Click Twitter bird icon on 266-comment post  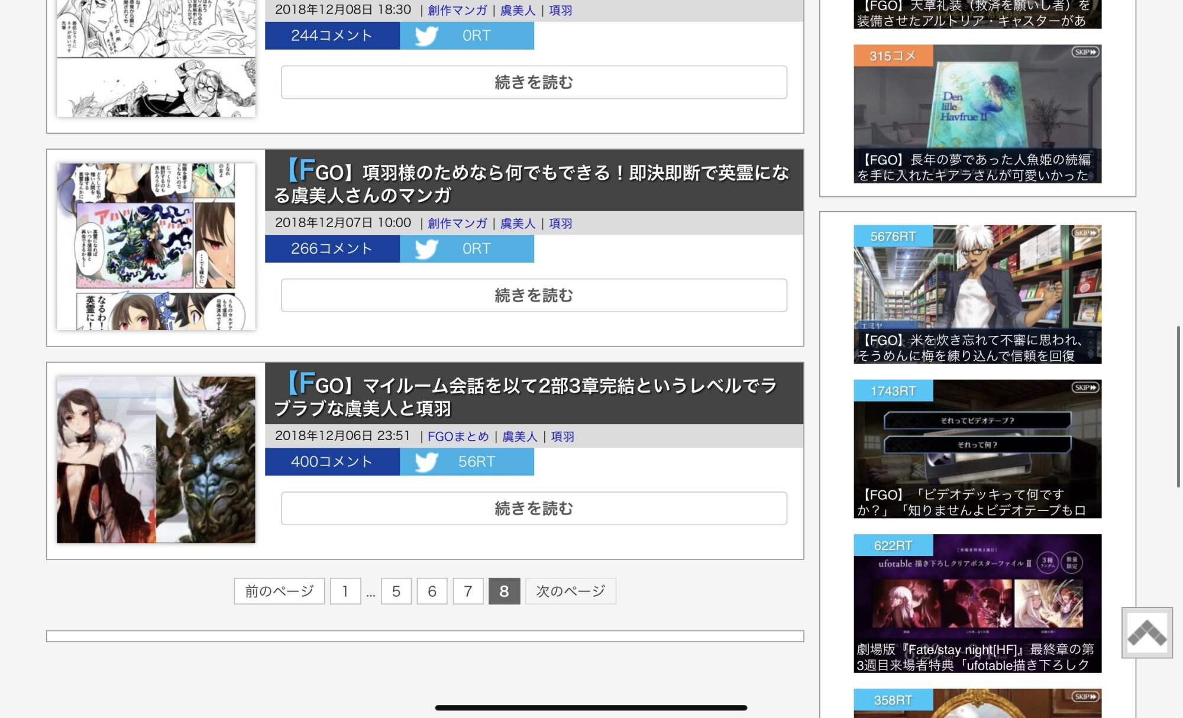pos(426,249)
